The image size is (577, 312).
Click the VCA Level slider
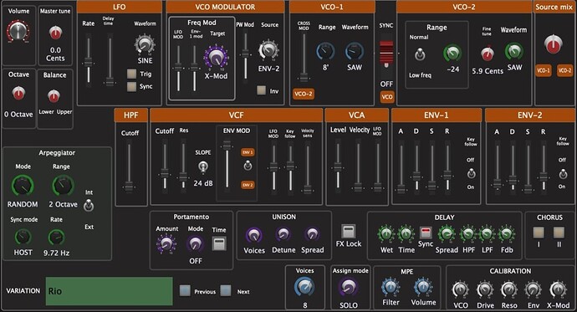tap(338, 166)
